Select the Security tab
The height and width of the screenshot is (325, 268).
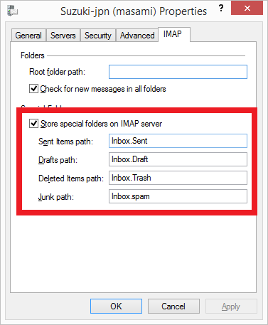pyautogui.click(x=98, y=36)
